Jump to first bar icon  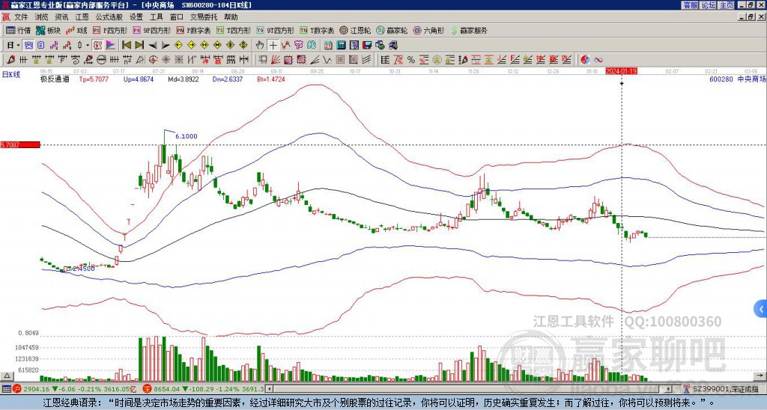126,46
